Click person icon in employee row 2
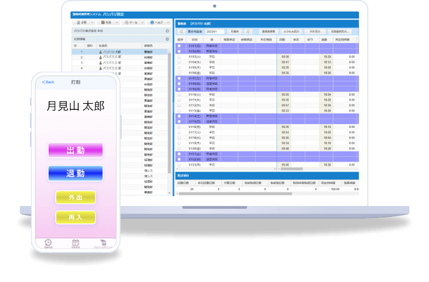 click(101, 57)
